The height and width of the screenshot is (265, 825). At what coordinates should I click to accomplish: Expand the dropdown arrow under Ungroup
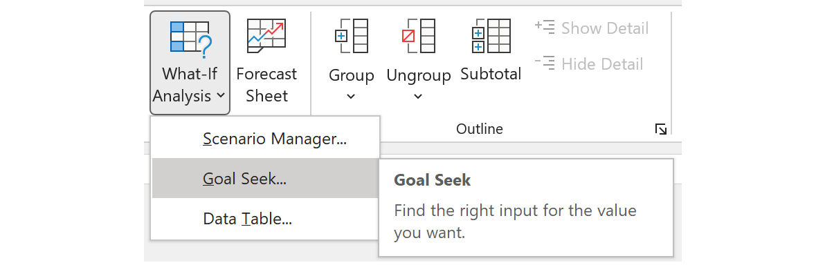[418, 97]
